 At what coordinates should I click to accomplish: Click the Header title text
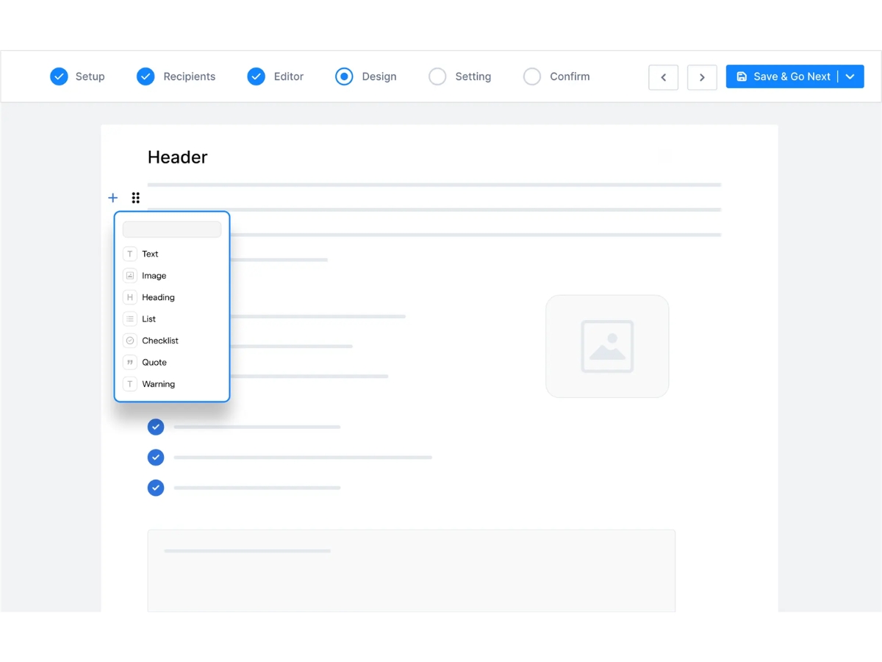click(x=178, y=157)
